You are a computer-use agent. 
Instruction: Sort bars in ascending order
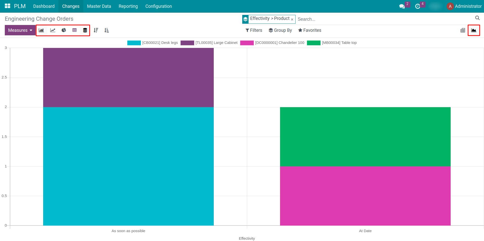[x=107, y=30]
